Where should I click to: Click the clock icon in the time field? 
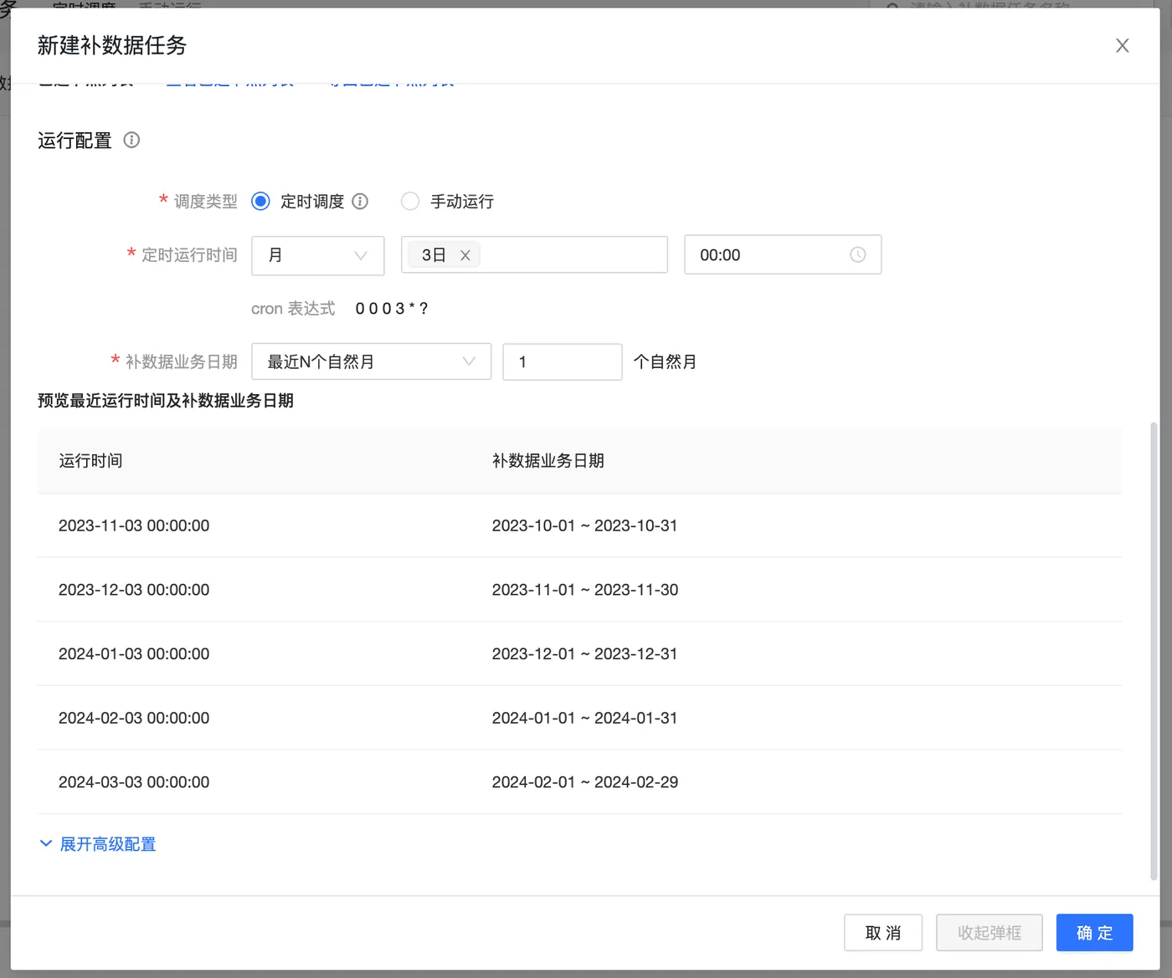[858, 254]
